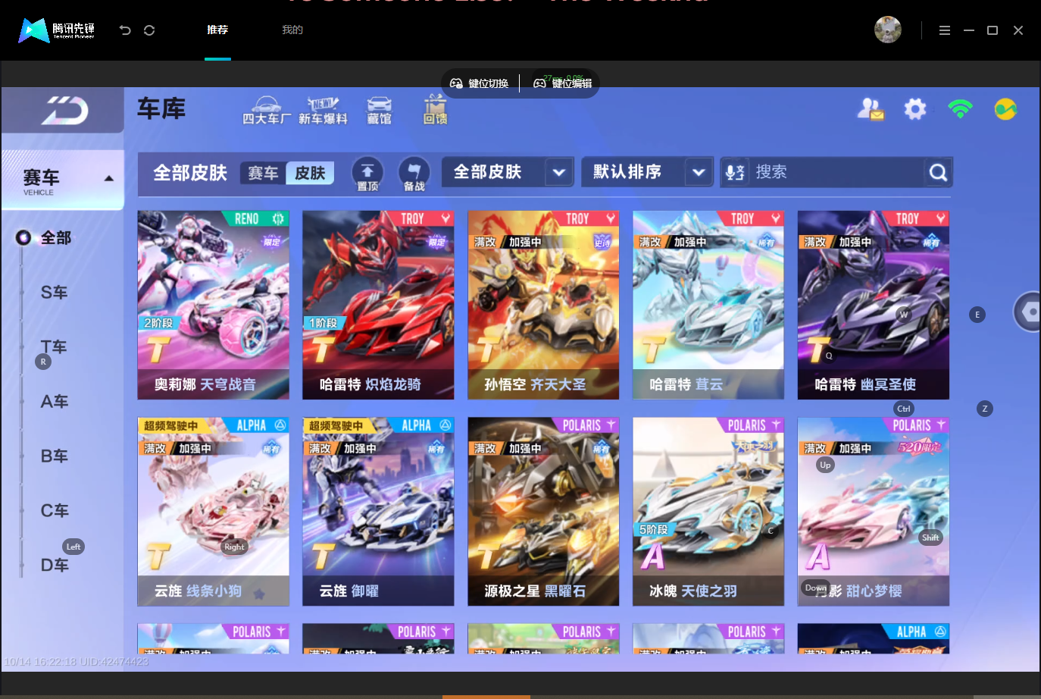1041x699 pixels.
Task: Click the back arrow in title bar
Action: tap(125, 30)
